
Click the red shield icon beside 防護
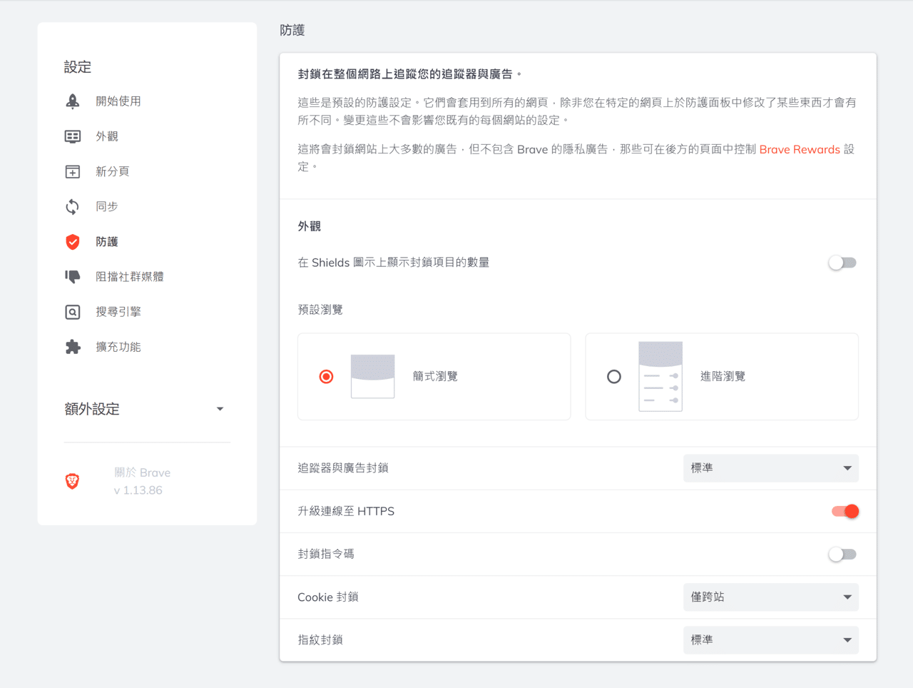(73, 242)
